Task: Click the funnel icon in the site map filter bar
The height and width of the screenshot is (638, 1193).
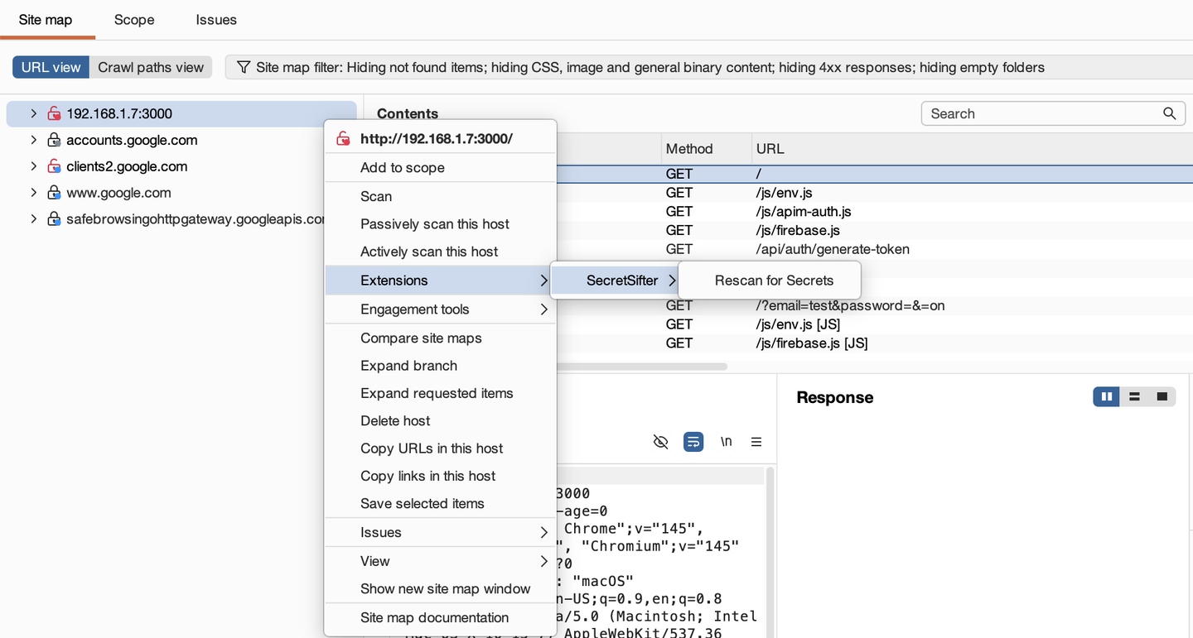Action: tap(244, 67)
